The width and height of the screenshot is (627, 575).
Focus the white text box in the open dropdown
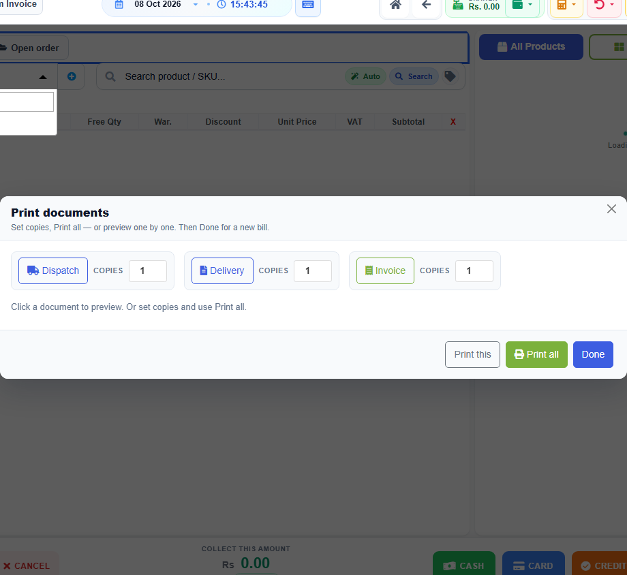coord(27,102)
